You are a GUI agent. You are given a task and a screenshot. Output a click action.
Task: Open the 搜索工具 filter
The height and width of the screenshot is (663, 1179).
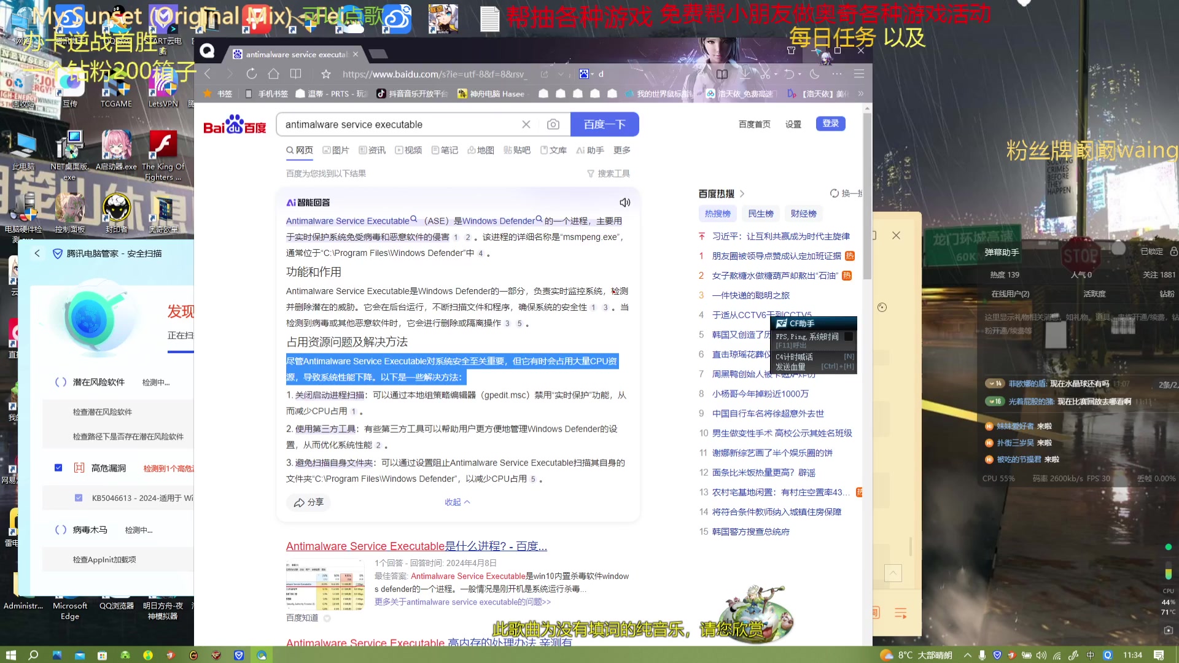[x=609, y=174]
